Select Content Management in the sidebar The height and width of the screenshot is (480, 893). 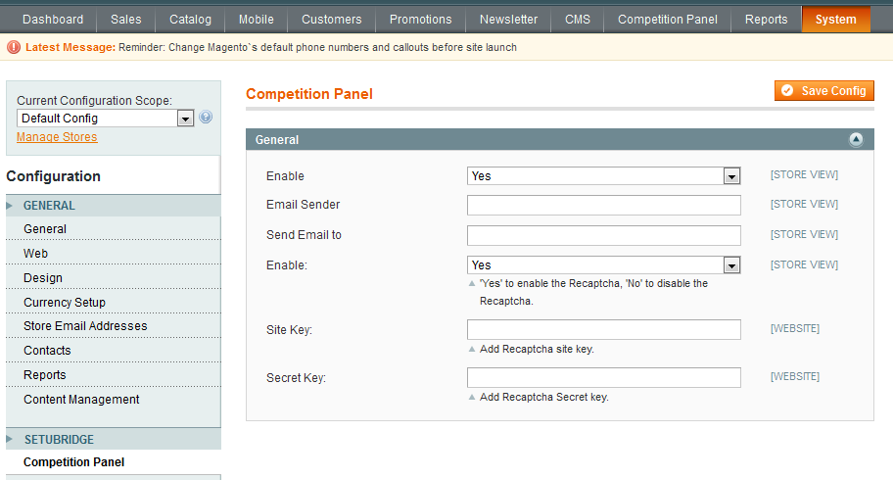81,400
